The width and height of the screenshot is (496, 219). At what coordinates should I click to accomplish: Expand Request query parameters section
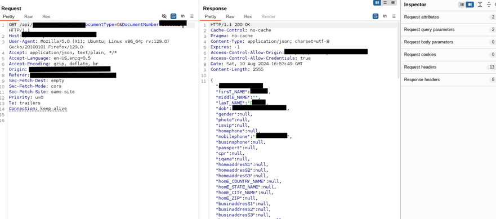coord(448,29)
